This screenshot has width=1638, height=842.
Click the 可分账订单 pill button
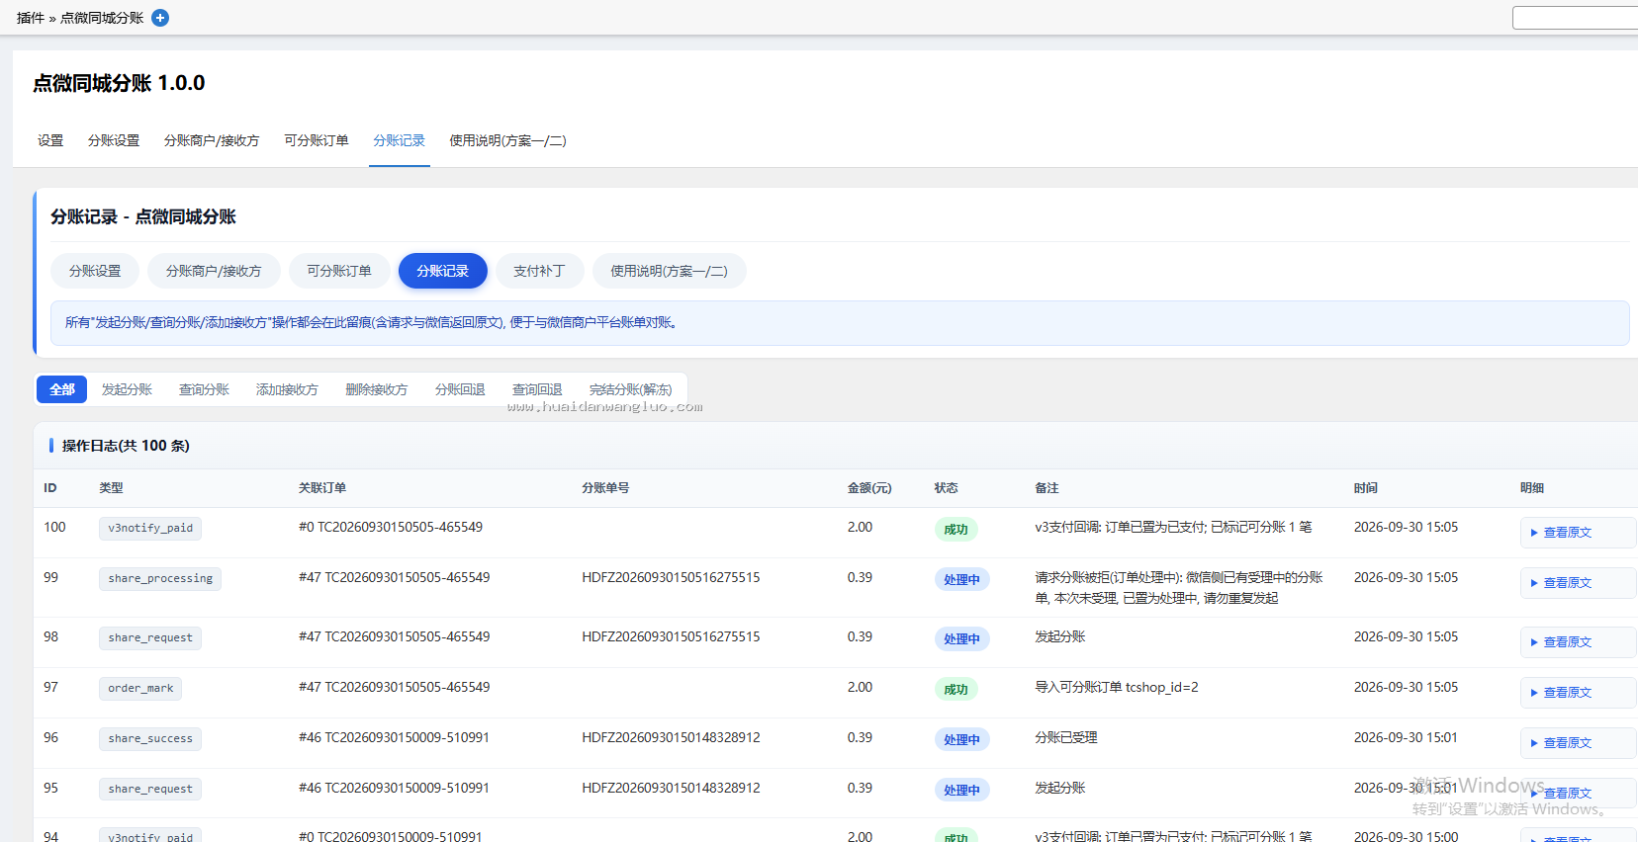point(339,271)
